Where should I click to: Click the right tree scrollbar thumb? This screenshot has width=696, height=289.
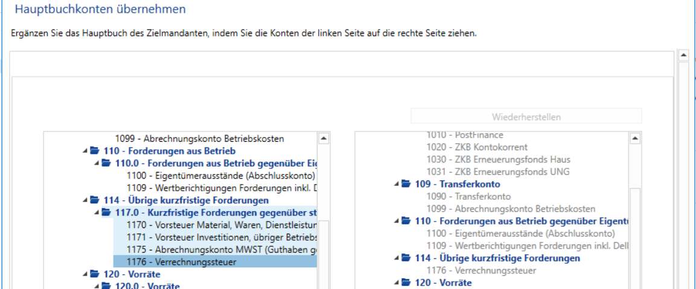click(x=635, y=238)
